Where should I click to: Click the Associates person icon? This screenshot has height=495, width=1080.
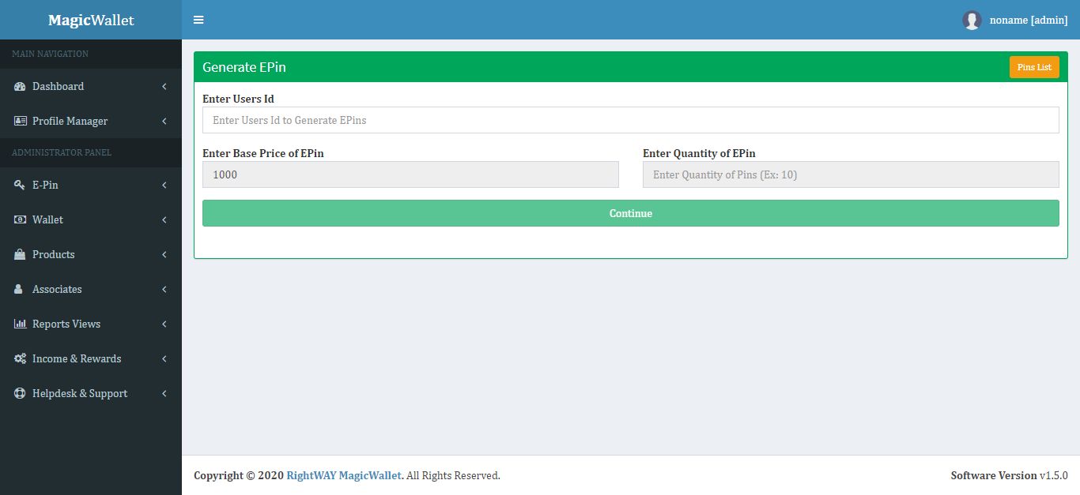[x=19, y=289]
